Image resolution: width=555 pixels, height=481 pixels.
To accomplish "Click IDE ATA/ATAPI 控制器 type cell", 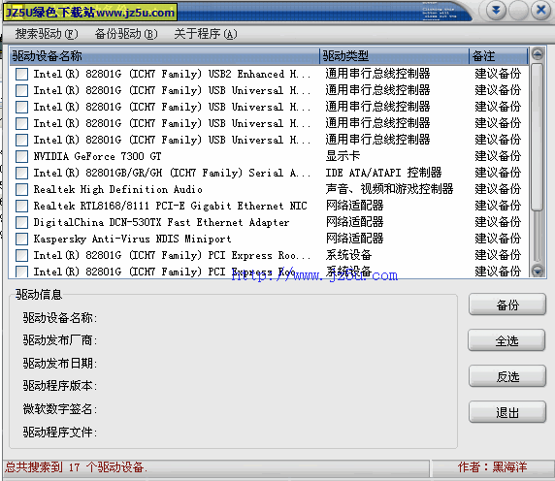I will [383, 173].
